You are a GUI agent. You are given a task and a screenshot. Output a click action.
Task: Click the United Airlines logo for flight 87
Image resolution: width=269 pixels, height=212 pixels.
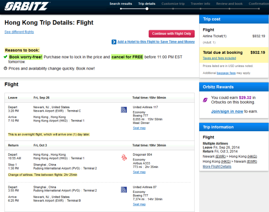[x=124, y=189]
